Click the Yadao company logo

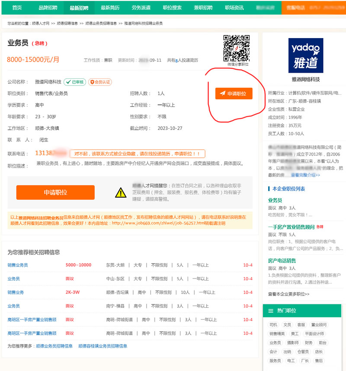coord(305,55)
